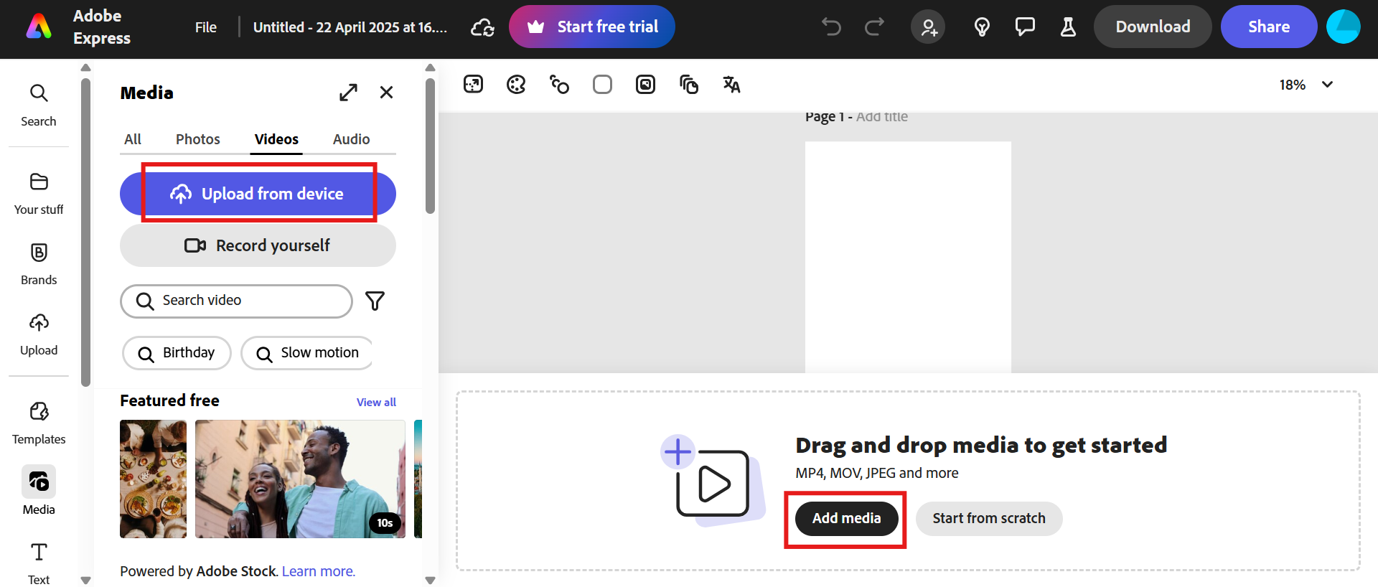
Task: Focus the Search video field
Action: point(236,301)
